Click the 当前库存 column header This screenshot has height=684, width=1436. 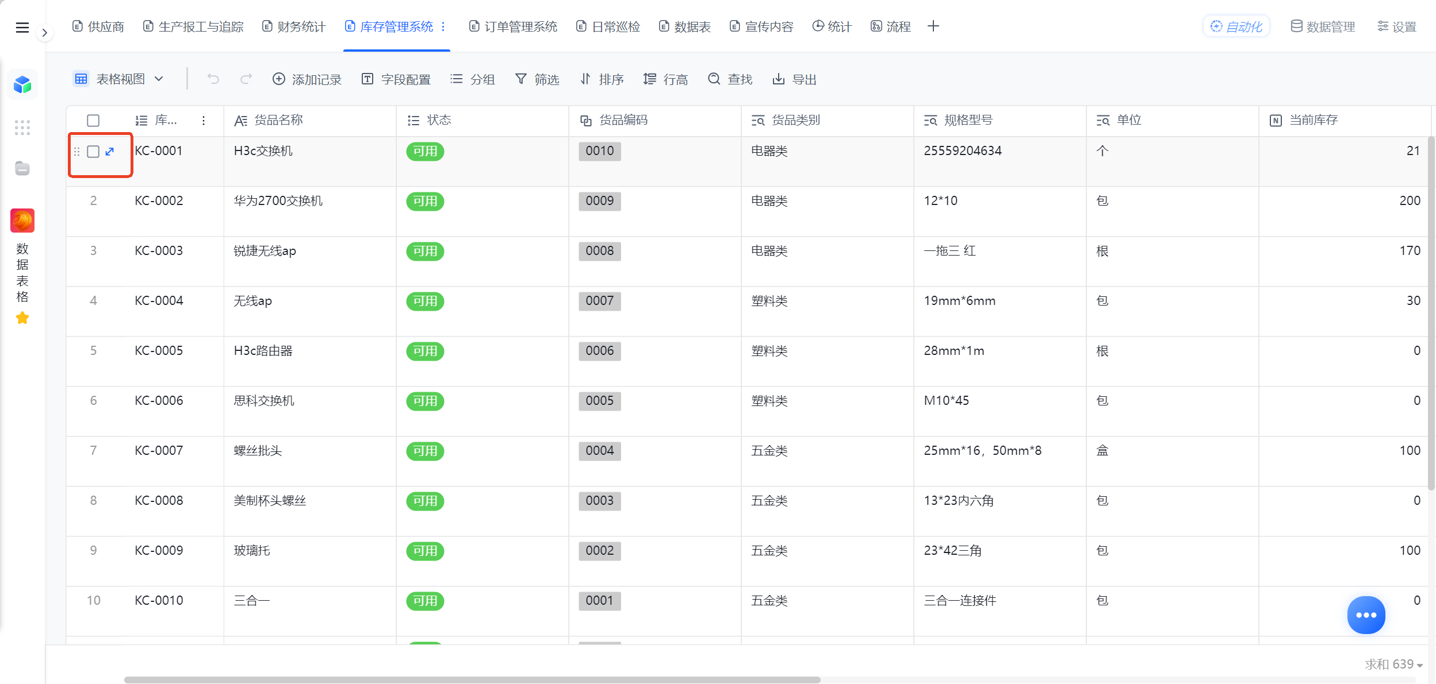pos(1345,121)
